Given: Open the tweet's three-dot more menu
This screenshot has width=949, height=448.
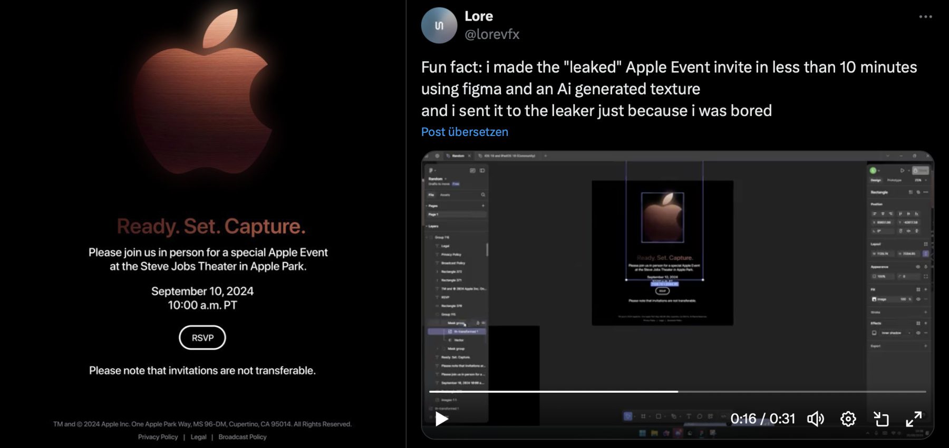Looking at the screenshot, I should click(x=925, y=17).
